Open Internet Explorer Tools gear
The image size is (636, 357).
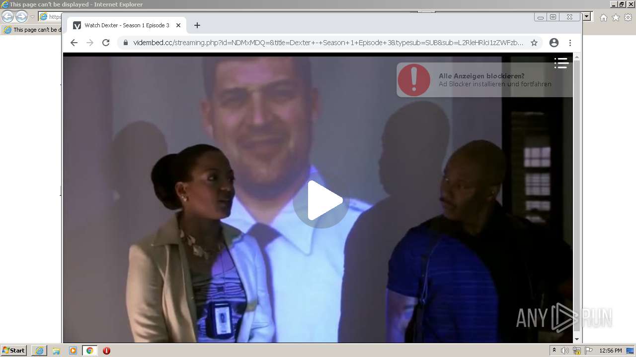pyautogui.click(x=628, y=17)
